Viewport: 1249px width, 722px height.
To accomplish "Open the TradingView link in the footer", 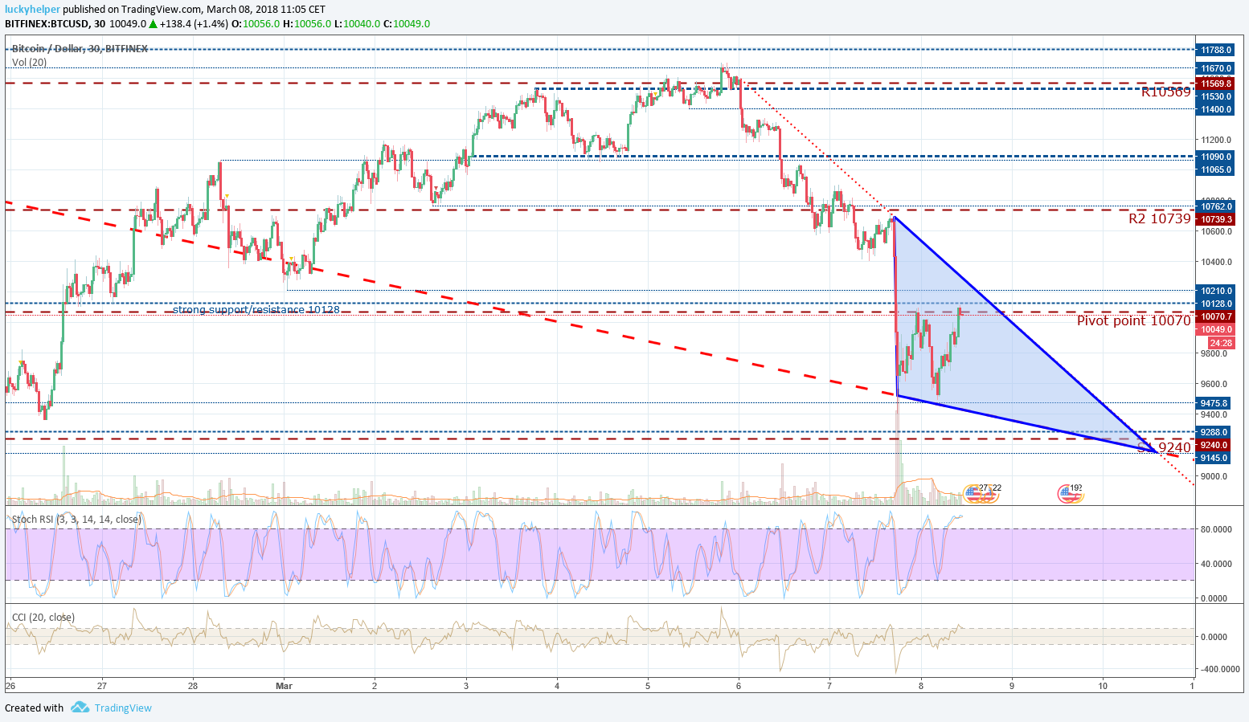I will pyautogui.click(x=123, y=708).
